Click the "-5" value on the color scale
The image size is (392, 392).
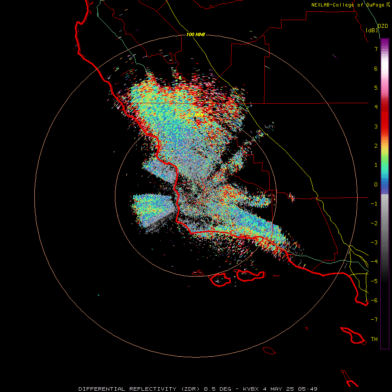click(x=374, y=281)
